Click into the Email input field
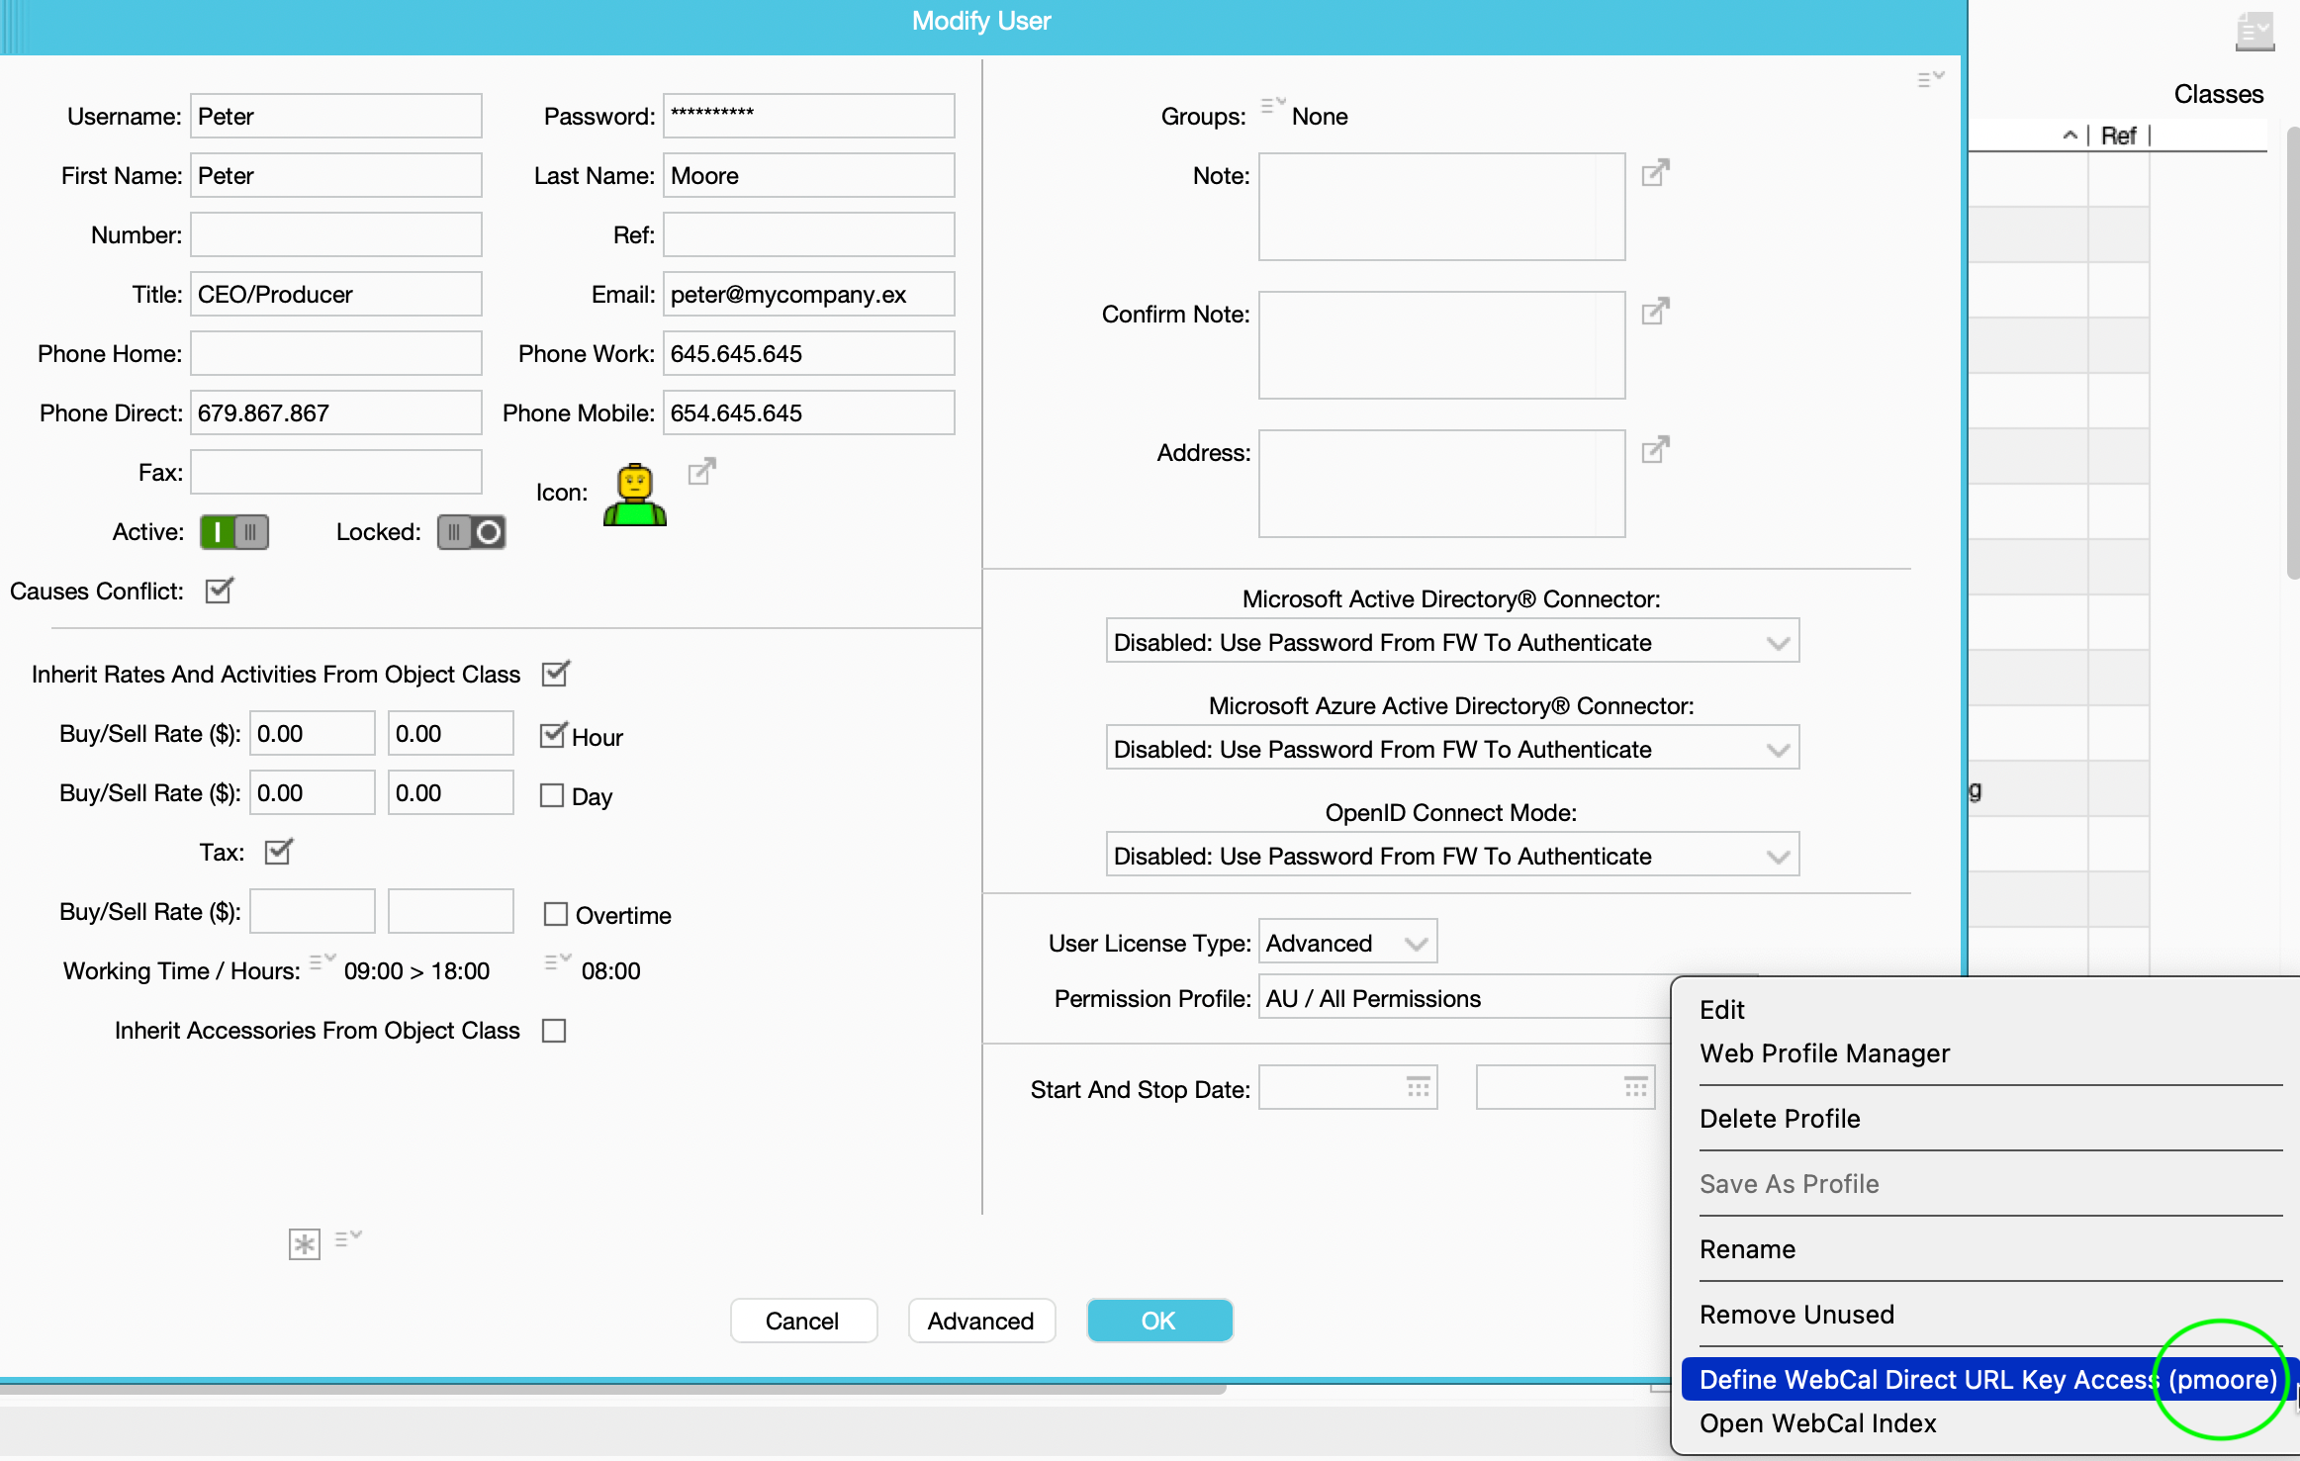The width and height of the screenshot is (2300, 1461). (807, 295)
